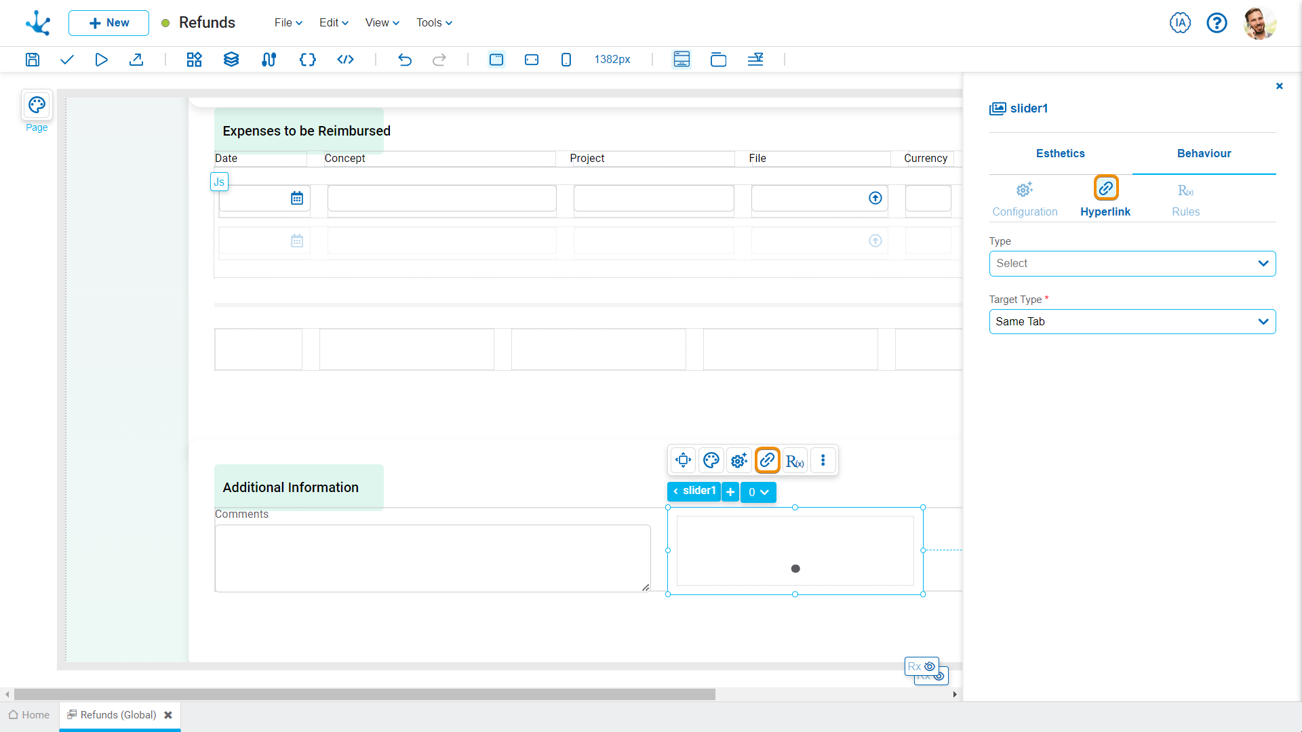The height and width of the screenshot is (732, 1302).
Task: Toggle desktop viewport preview
Action: tap(496, 60)
